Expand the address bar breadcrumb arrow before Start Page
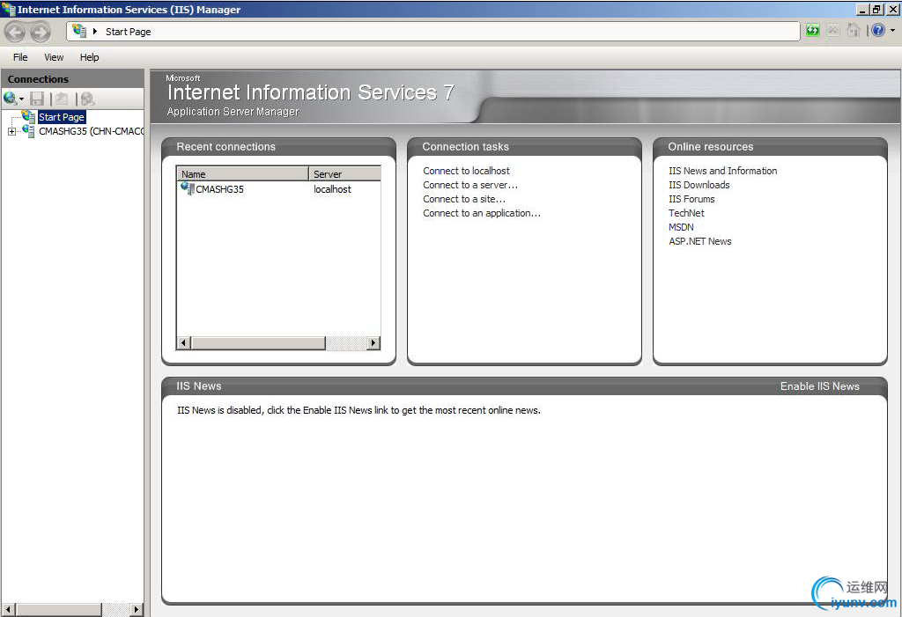This screenshot has height=617, width=902. pos(95,32)
